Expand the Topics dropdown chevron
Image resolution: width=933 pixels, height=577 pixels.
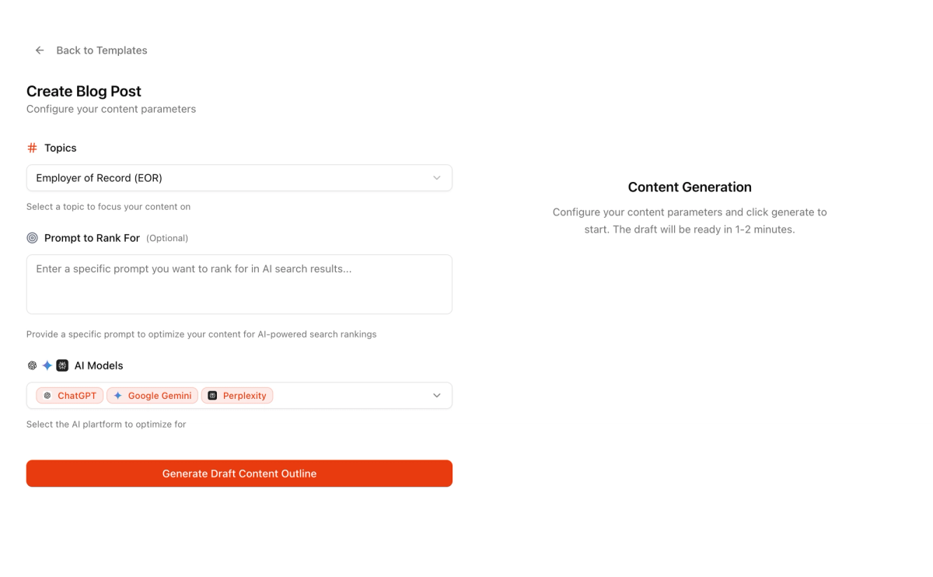(437, 178)
